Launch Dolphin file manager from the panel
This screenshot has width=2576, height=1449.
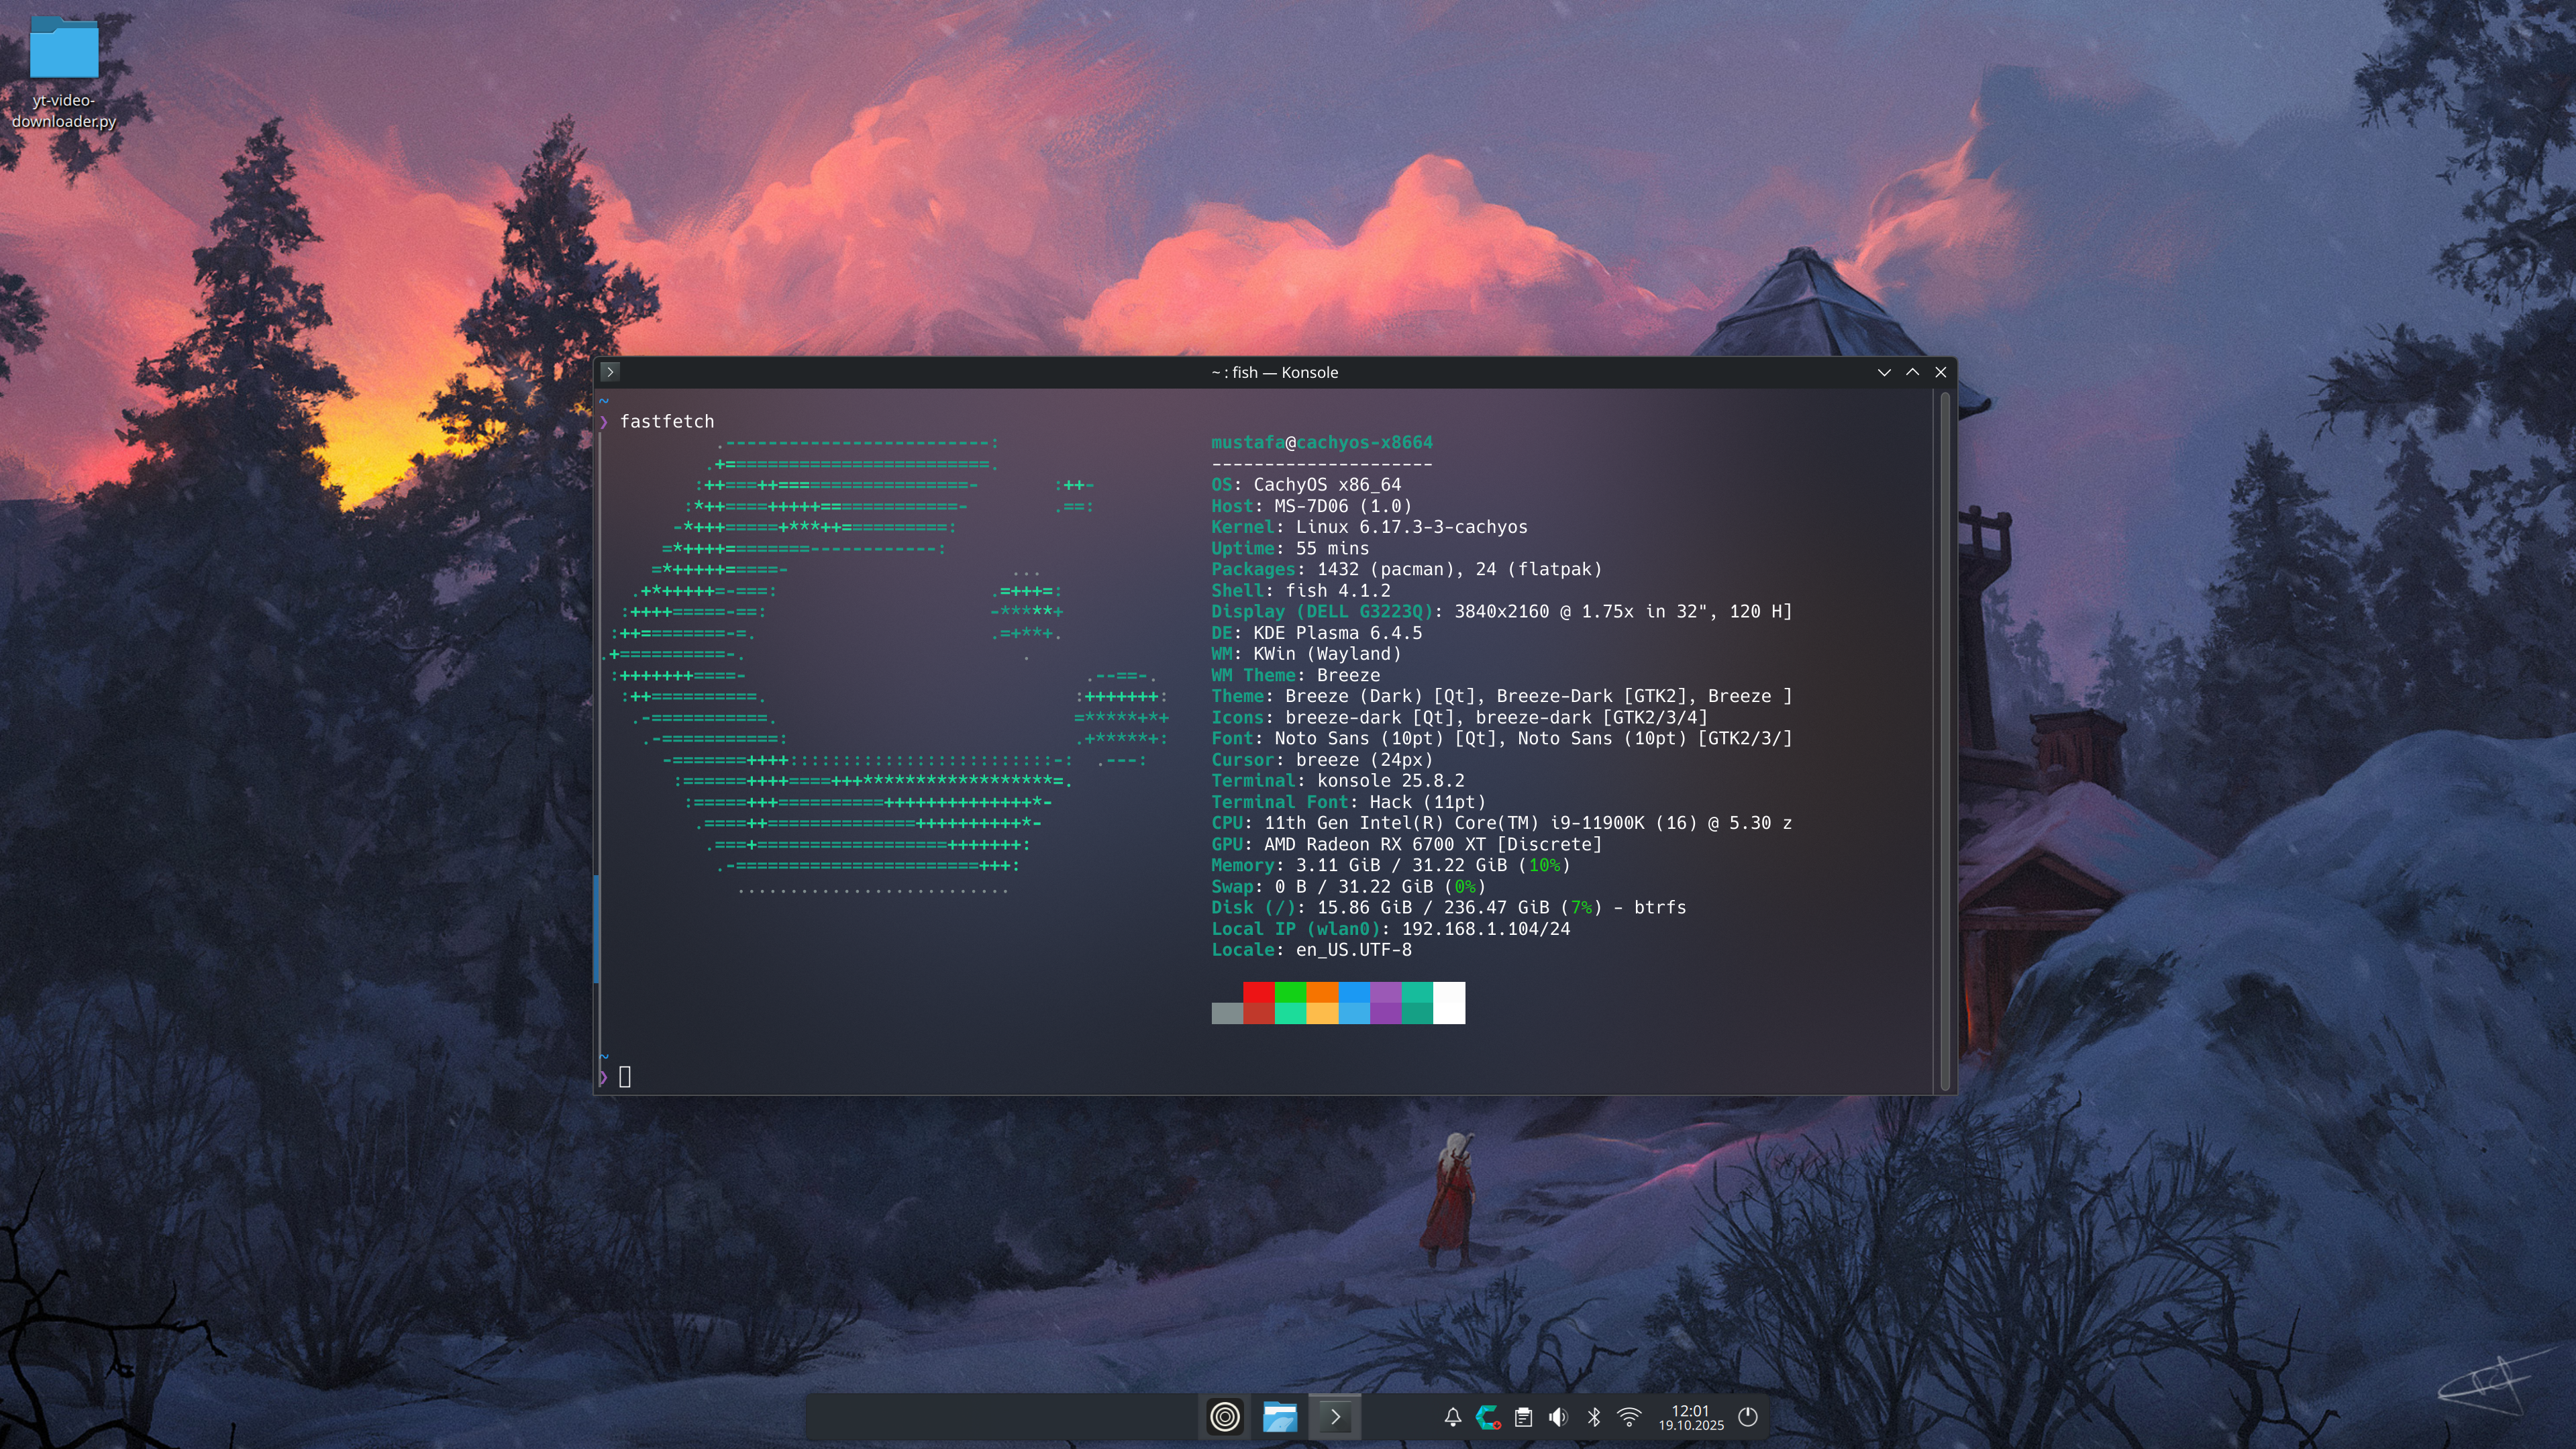point(1279,1416)
